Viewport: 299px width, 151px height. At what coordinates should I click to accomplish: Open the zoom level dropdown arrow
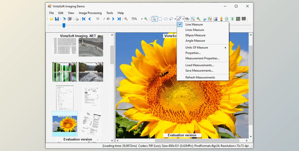[x=142, y=19]
